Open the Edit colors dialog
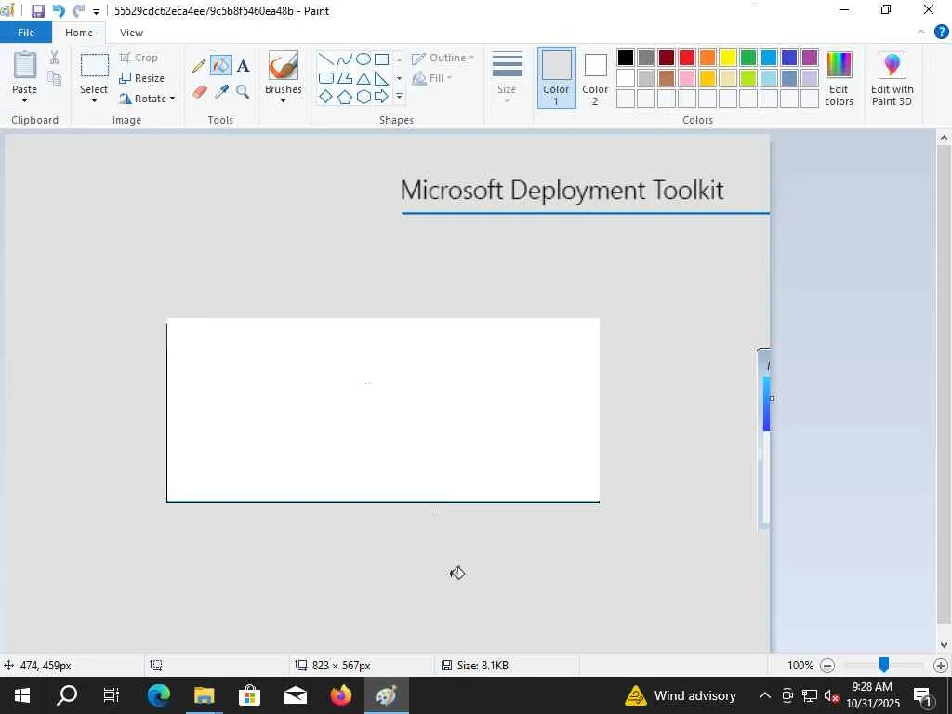Viewport: 952px width, 714px height. [x=840, y=79]
